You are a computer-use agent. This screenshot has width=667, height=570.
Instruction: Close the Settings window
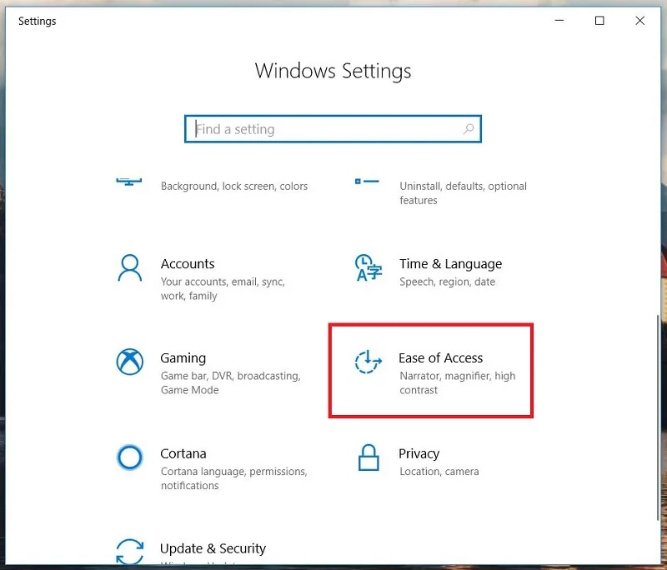[x=639, y=20]
